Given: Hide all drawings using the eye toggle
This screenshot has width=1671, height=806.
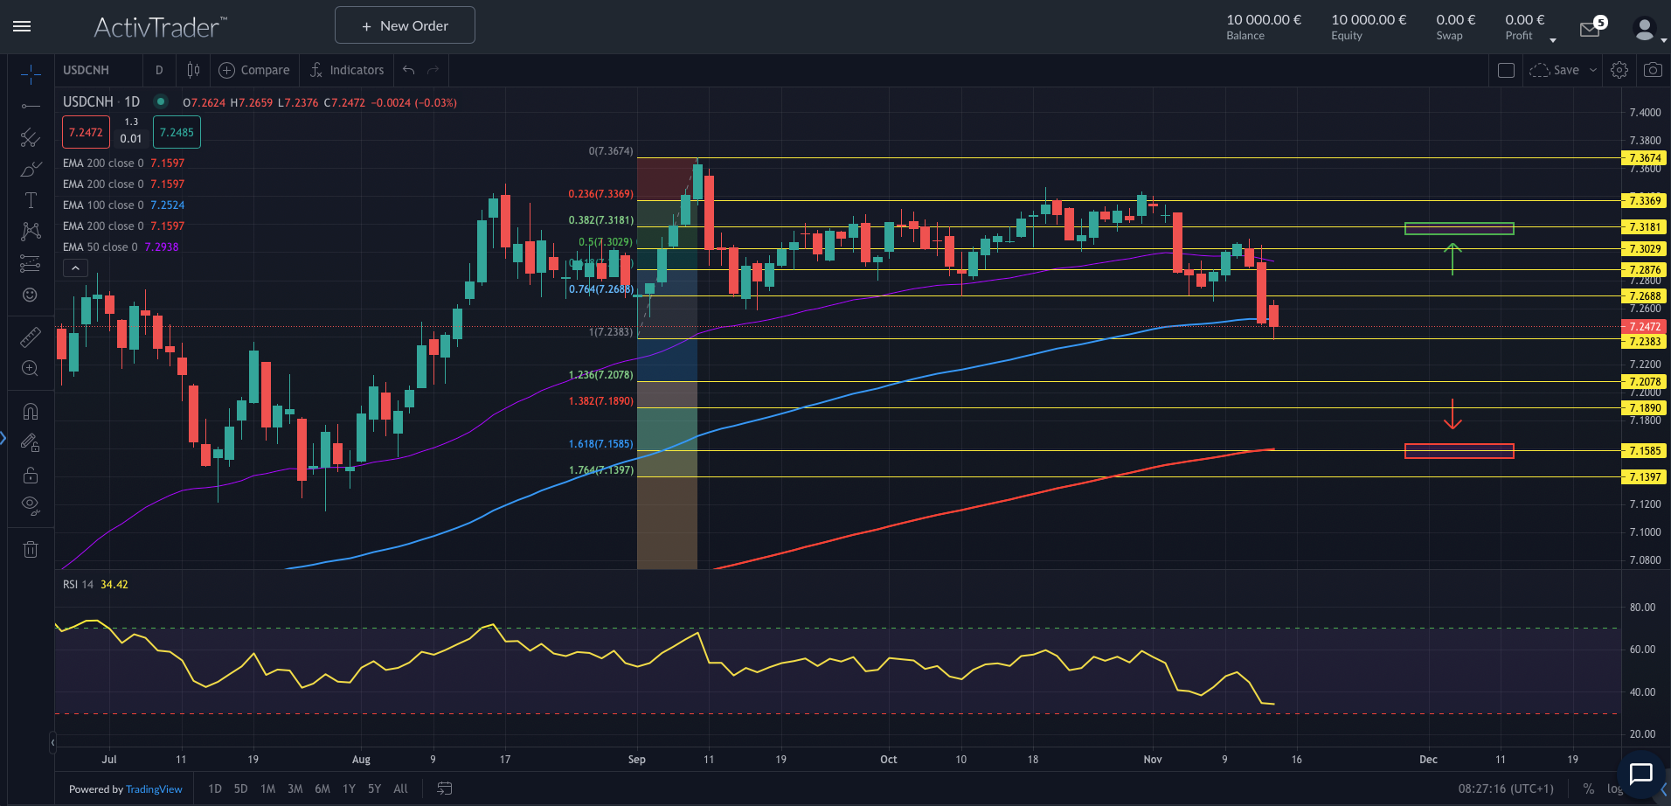Looking at the screenshot, I should click(x=31, y=504).
